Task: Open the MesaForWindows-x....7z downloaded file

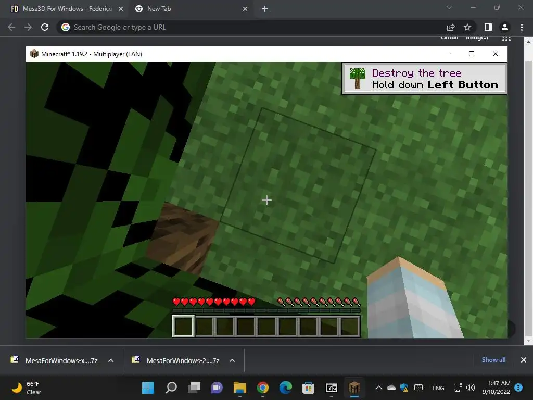Action: (54, 360)
